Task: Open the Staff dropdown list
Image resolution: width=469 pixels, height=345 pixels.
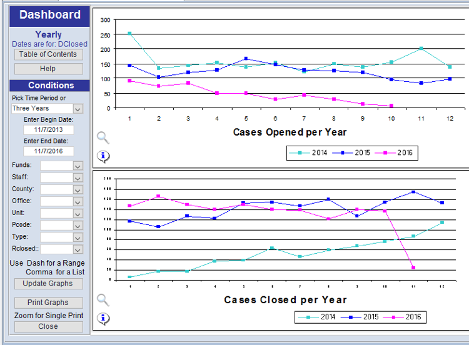Action: 78,177
